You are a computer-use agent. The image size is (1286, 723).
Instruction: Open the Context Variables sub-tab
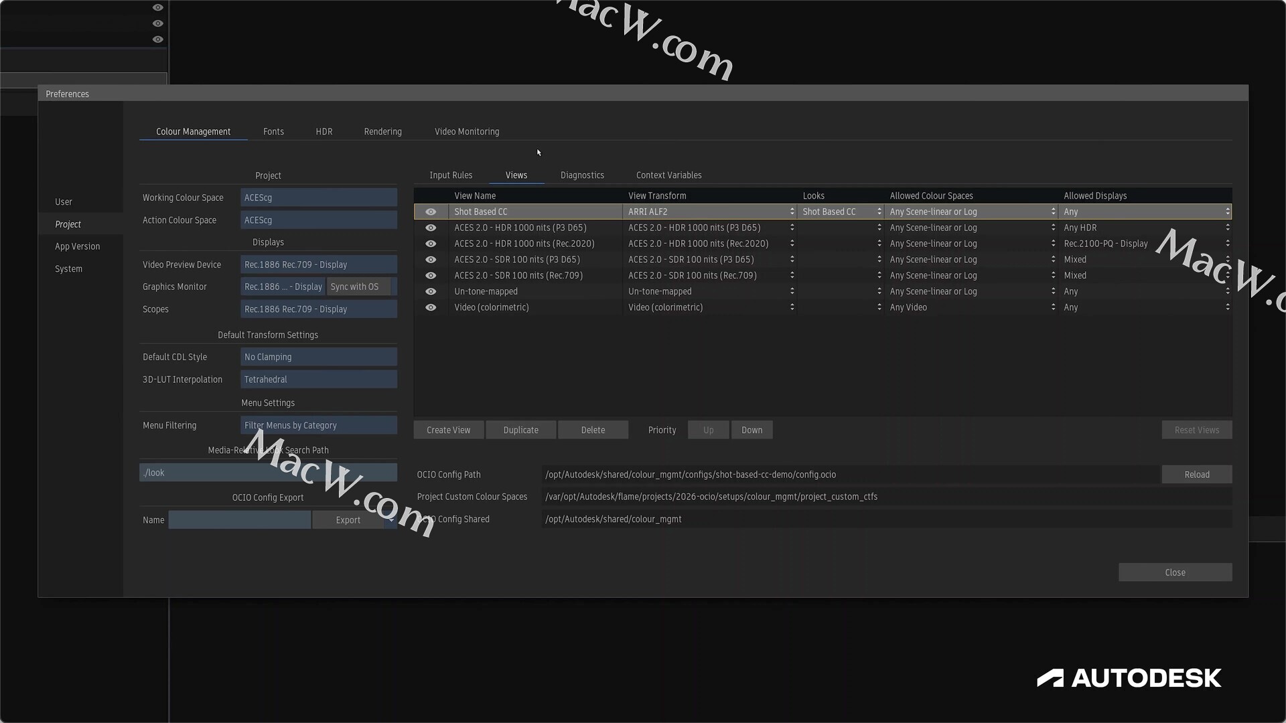point(668,175)
